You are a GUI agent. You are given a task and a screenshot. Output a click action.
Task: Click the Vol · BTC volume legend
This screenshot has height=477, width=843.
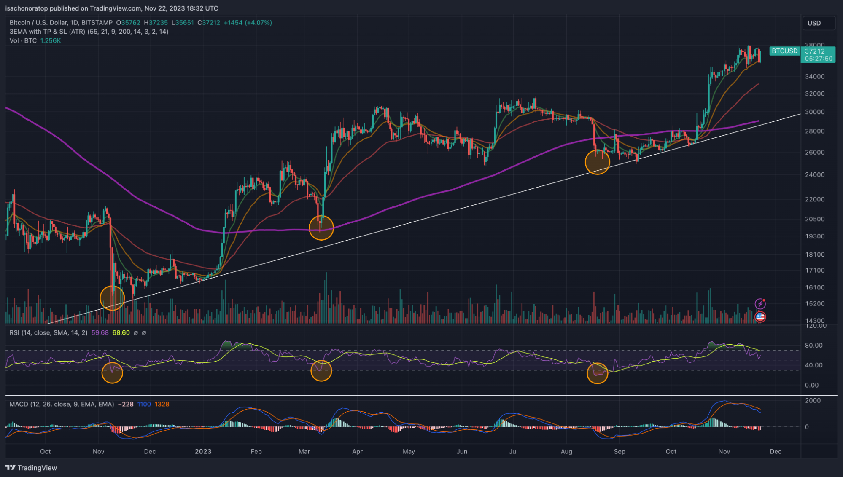point(35,41)
